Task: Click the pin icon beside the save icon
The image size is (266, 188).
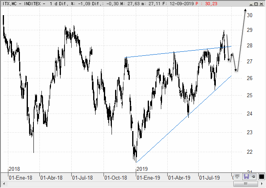Action: coord(253,176)
